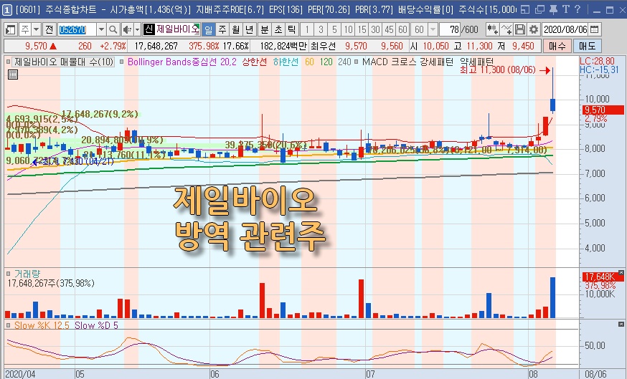Click the candle count field showing 78

pos(450,29)
